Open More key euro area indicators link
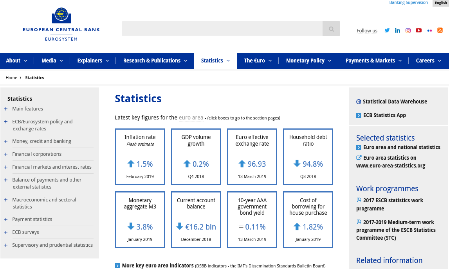Viewport: 449px width, 269px height. pos(158,265)
